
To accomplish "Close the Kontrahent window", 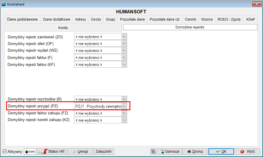I will point(257,4).
